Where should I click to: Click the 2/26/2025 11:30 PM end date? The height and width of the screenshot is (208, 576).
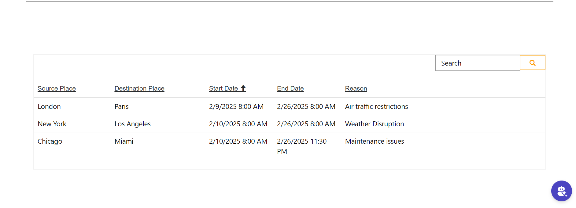click(301, 146)
